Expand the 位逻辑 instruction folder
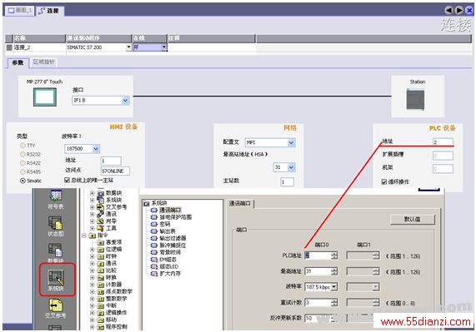 pyautogui.click(x=92, y=250)
